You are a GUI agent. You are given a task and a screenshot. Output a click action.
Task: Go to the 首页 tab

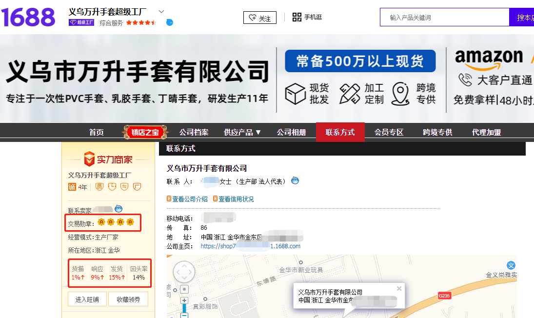click(97, 133)
